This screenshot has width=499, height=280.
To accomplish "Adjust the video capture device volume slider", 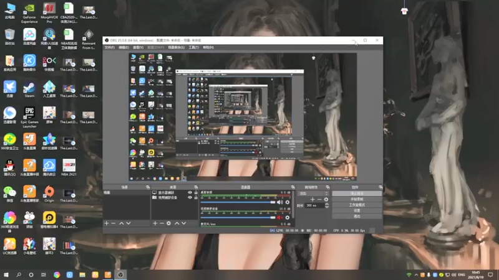I will [238, 217].
